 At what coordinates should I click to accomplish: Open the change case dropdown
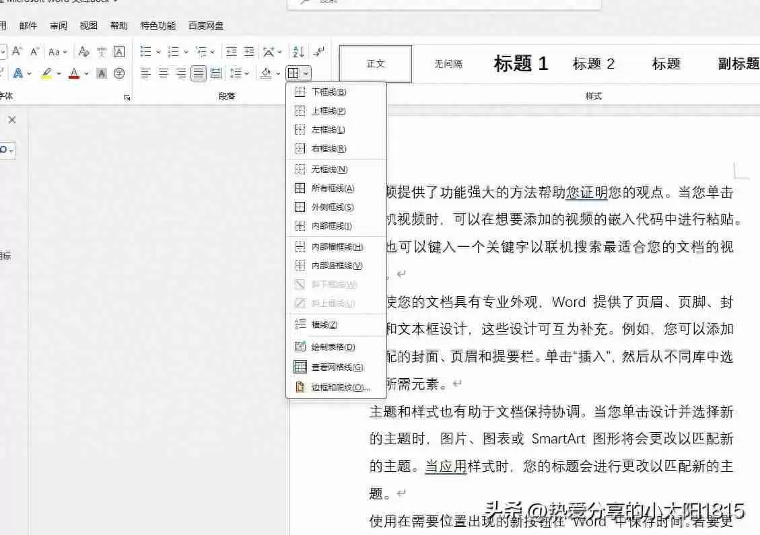[65, 52]
